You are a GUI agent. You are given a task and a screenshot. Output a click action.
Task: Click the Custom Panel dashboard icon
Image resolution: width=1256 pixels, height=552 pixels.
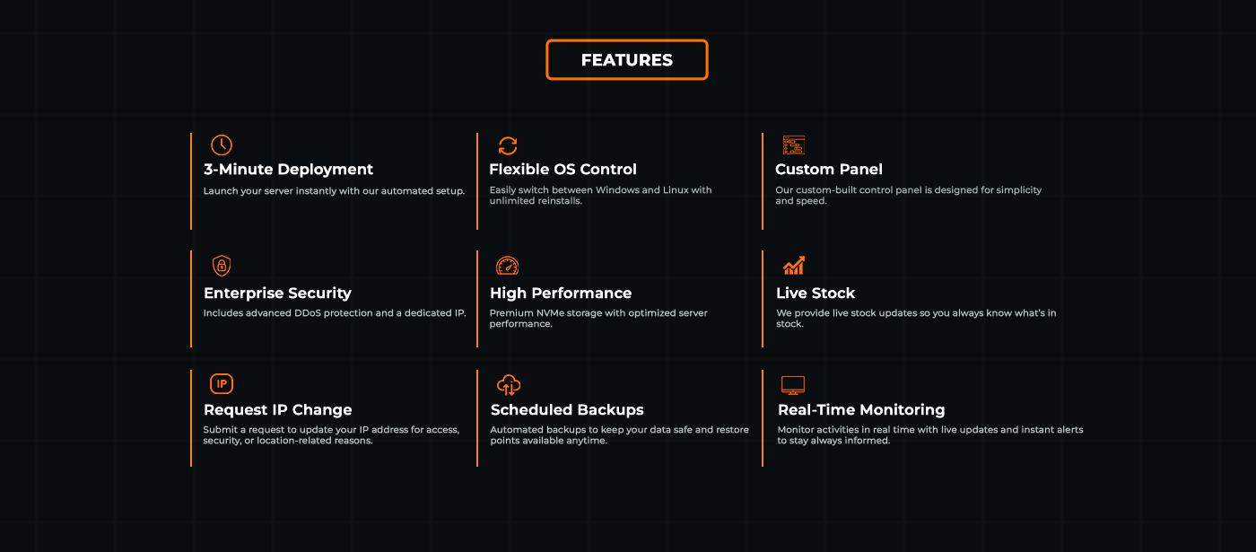(x=793, y=145)
